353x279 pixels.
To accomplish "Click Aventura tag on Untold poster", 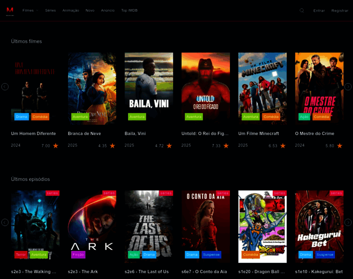I will coord(194,117).
